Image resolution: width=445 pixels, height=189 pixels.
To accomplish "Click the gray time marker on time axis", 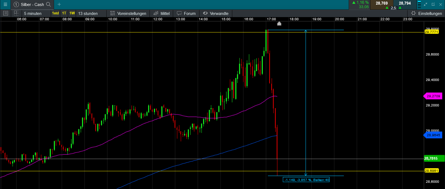I will point(279,23).
